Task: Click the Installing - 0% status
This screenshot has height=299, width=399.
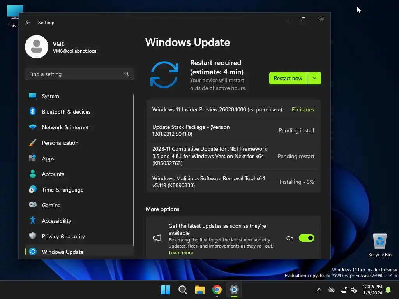Action: [x=297, y=182]
